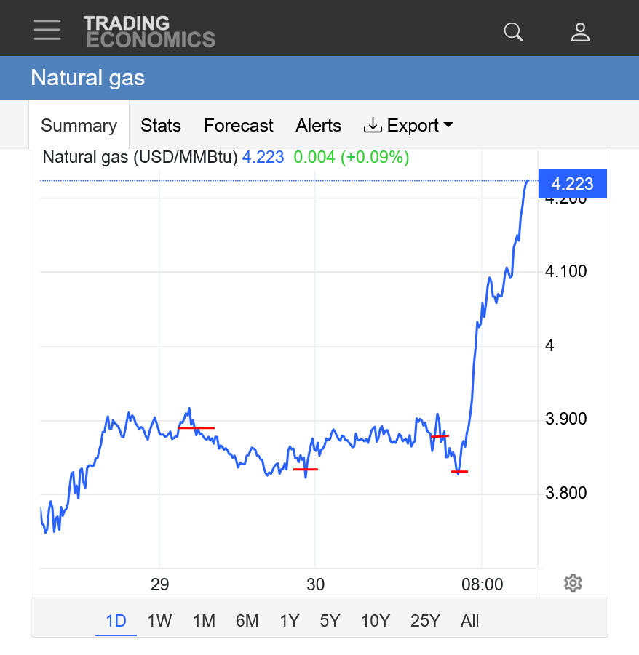This screenshot has height=655, width=639.
Task: Choose the 6M chart range
Action: click(247, 621)
